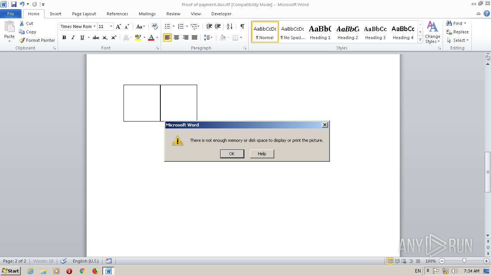Image resolution: width=491 pixels, height=276 pixels.
Task: Click the spelling proofing status icon
Action: pos(64,261)
